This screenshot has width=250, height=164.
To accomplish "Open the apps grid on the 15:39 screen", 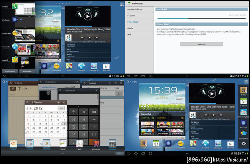I will 246,82.
